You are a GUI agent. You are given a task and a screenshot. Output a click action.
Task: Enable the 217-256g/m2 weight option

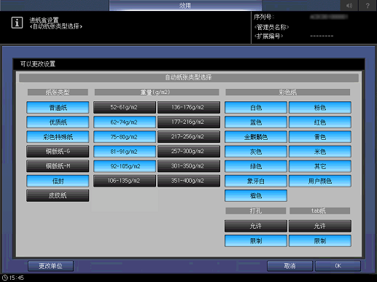click(x=189, y=137)
